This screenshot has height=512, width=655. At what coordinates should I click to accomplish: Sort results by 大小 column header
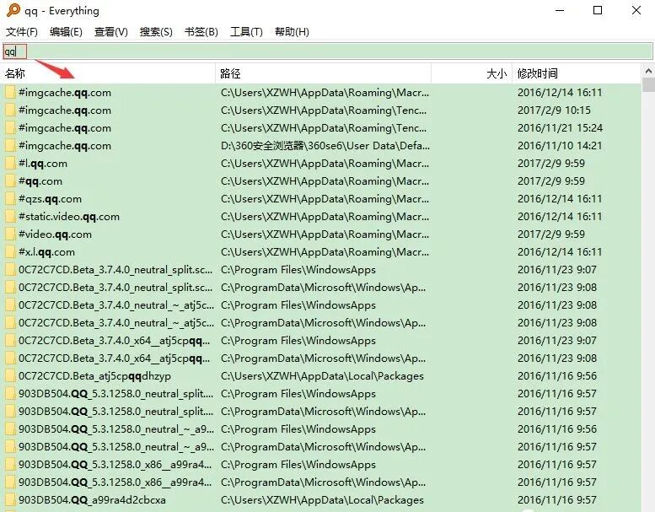(471, 73)
